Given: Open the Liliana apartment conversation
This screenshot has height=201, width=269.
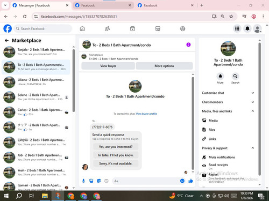Looking at the screenshot, I should (36, 82).
